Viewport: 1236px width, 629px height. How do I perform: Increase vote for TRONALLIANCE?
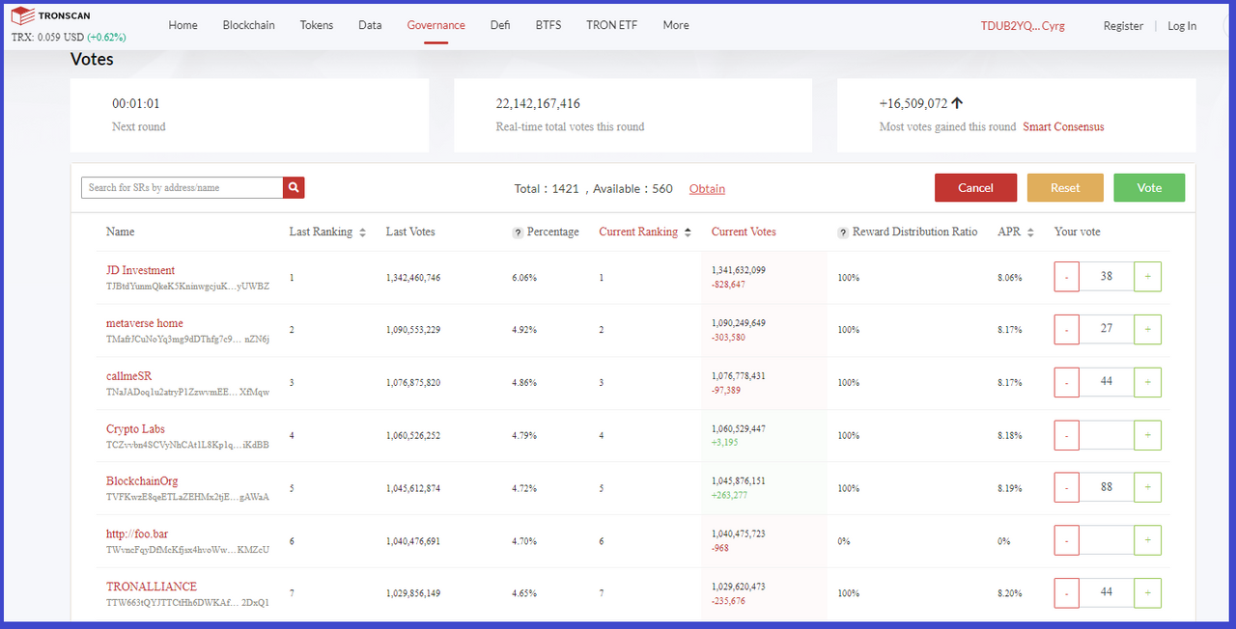click(x=1147, y=593)
